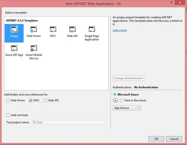The height and width of the screenshot is (145, 187).
Task: Click 'Add folders and core references for:' label
Action: tap(26, 95)
